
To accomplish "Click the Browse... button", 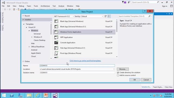I will tap(123, 69).
